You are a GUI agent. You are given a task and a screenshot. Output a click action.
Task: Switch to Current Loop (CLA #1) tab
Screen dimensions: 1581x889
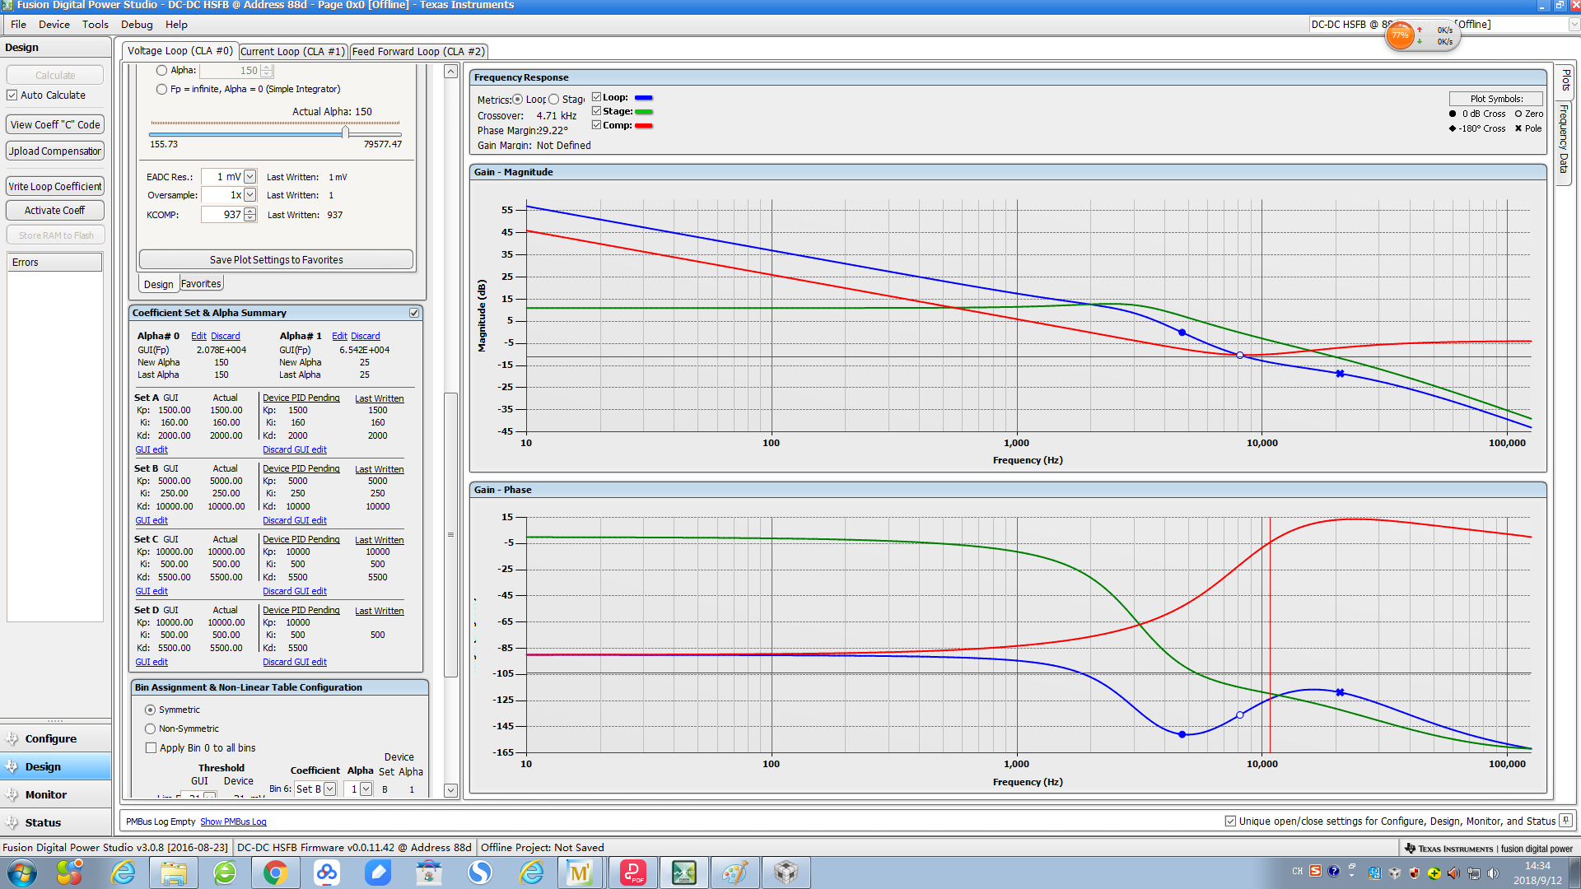(292, 51)
